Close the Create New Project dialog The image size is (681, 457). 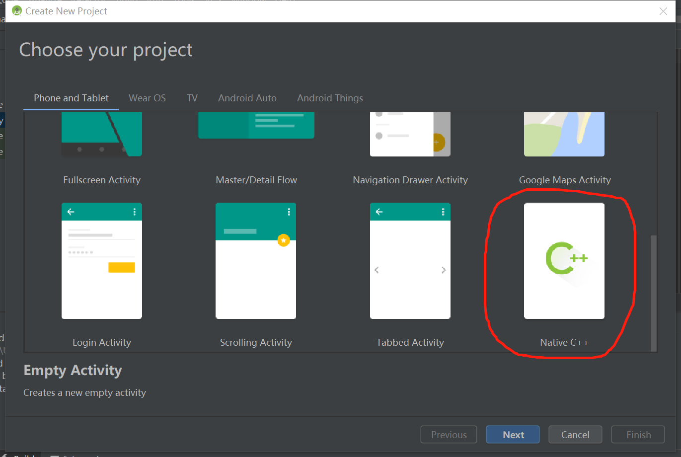point(663,11)
